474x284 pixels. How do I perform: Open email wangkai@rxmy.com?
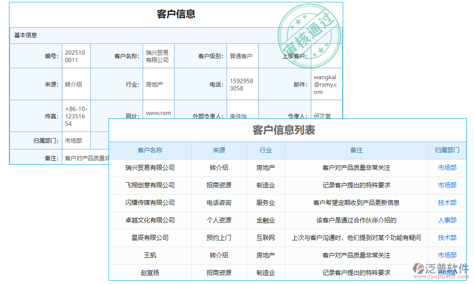(x=326, y=83)
